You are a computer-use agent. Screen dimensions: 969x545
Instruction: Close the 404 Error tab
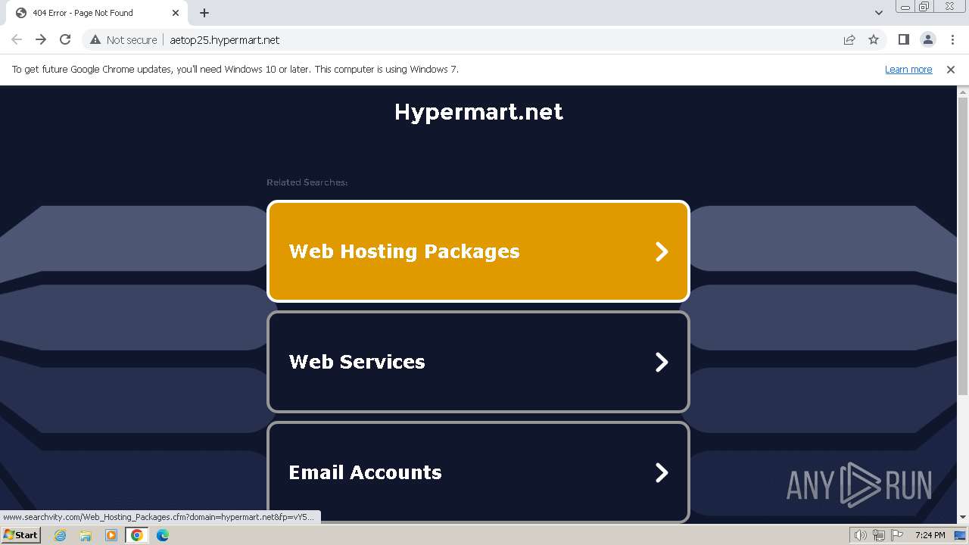176,13
